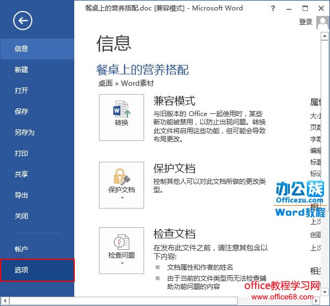Open the Protect Document (保护文档) lock button
Viewport: 330px width, 306px height.
122,185
